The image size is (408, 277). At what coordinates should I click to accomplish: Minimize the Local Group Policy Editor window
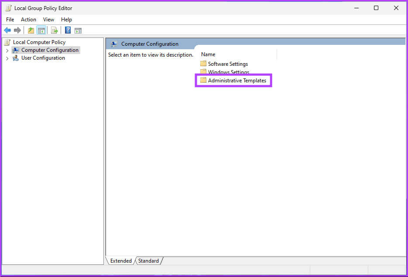coord(357,8)
